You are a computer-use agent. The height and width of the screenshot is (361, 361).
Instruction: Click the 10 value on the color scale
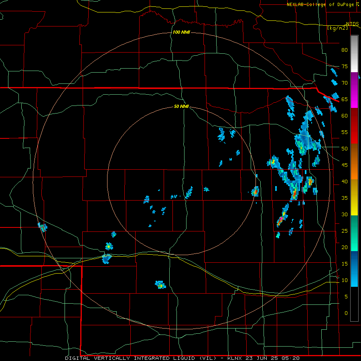(x=345, y=280)
